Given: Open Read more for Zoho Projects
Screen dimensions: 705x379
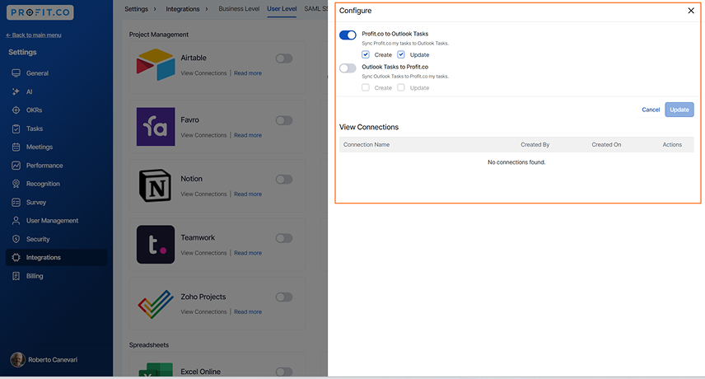Looking at the screenshot, I should tap(248, 312).
